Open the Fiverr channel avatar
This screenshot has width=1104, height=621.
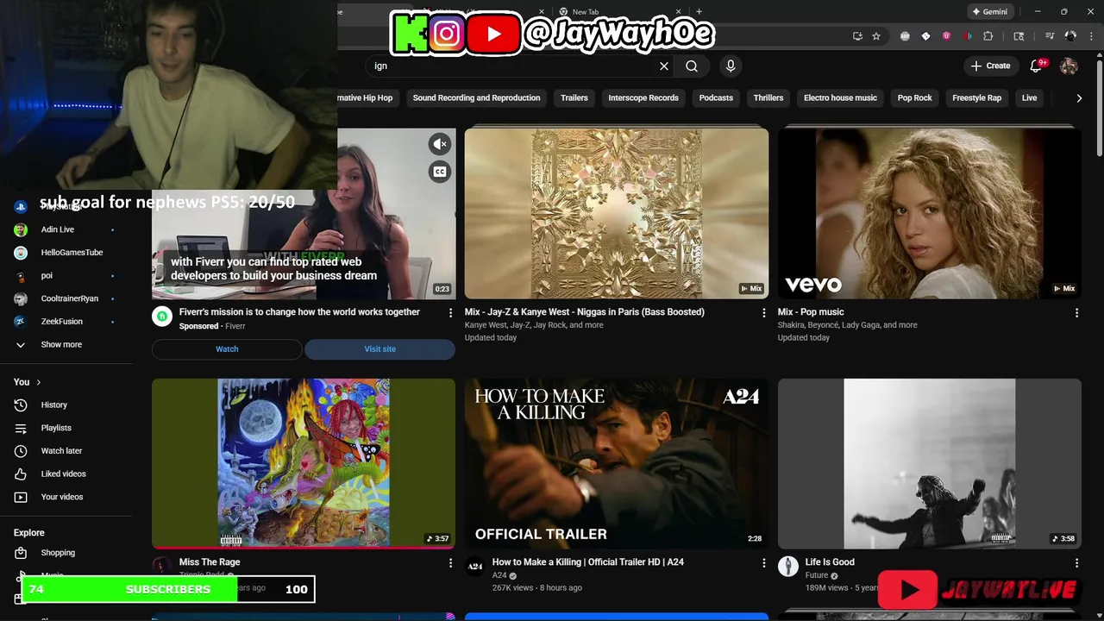pos(162,316)
